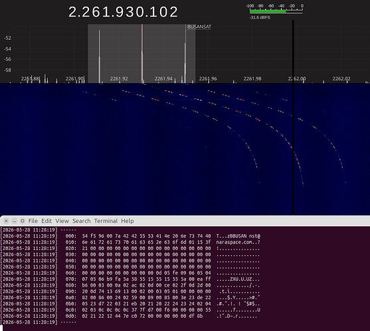Open the Terminal menu

pyautogui.click(x=106, y=221)
